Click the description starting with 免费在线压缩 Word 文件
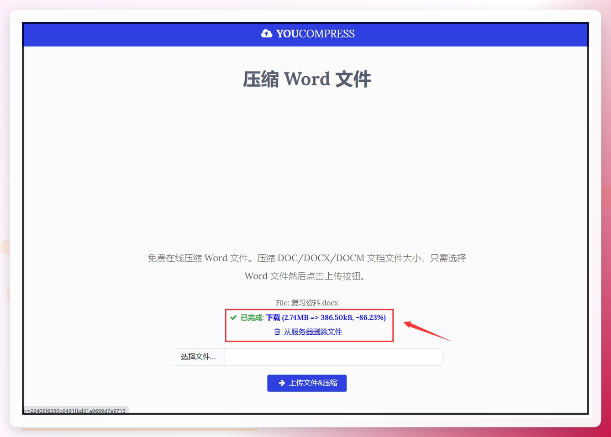Image resolution: width=611 pixels, height=437 pixels. pos(307,267)
